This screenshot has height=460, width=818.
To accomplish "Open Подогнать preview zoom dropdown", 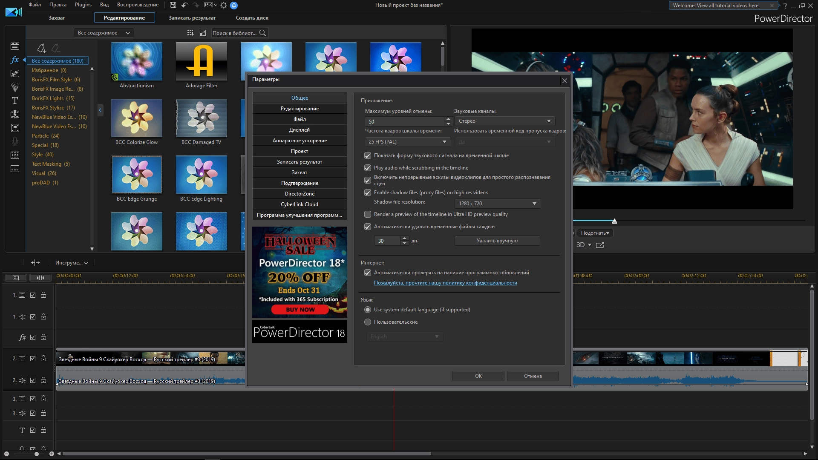I will click(x=595, y=233).
